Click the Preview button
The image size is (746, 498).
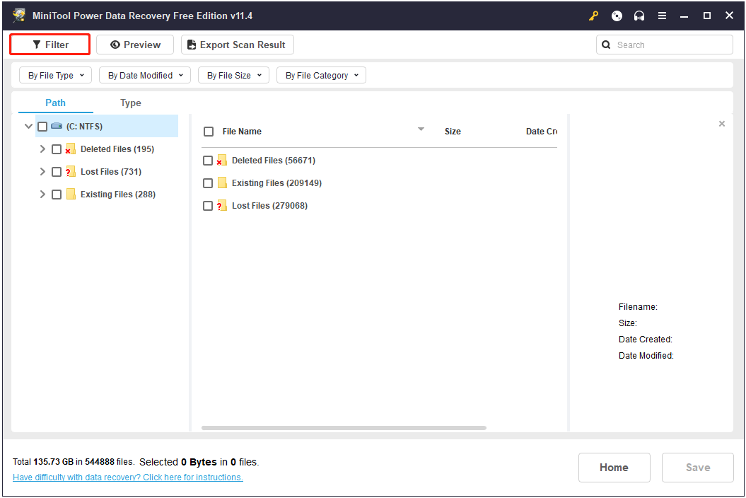click(x=135, y=45)
